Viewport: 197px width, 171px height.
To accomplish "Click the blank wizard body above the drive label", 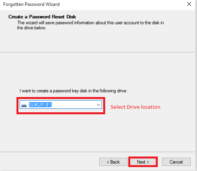I will [97, 70].
